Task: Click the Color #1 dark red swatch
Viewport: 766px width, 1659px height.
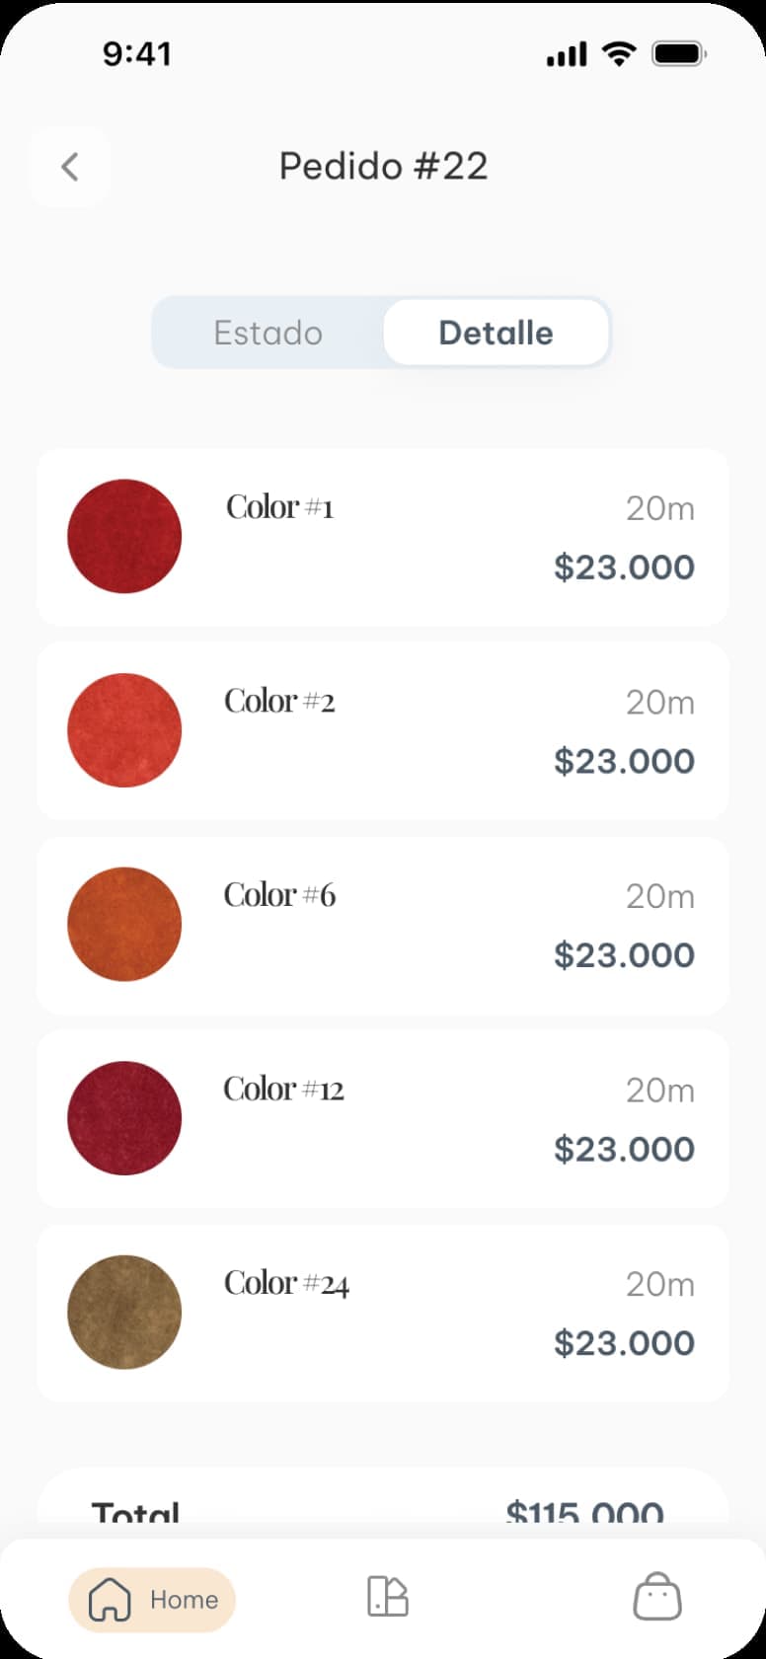Action: coord(124,536)
